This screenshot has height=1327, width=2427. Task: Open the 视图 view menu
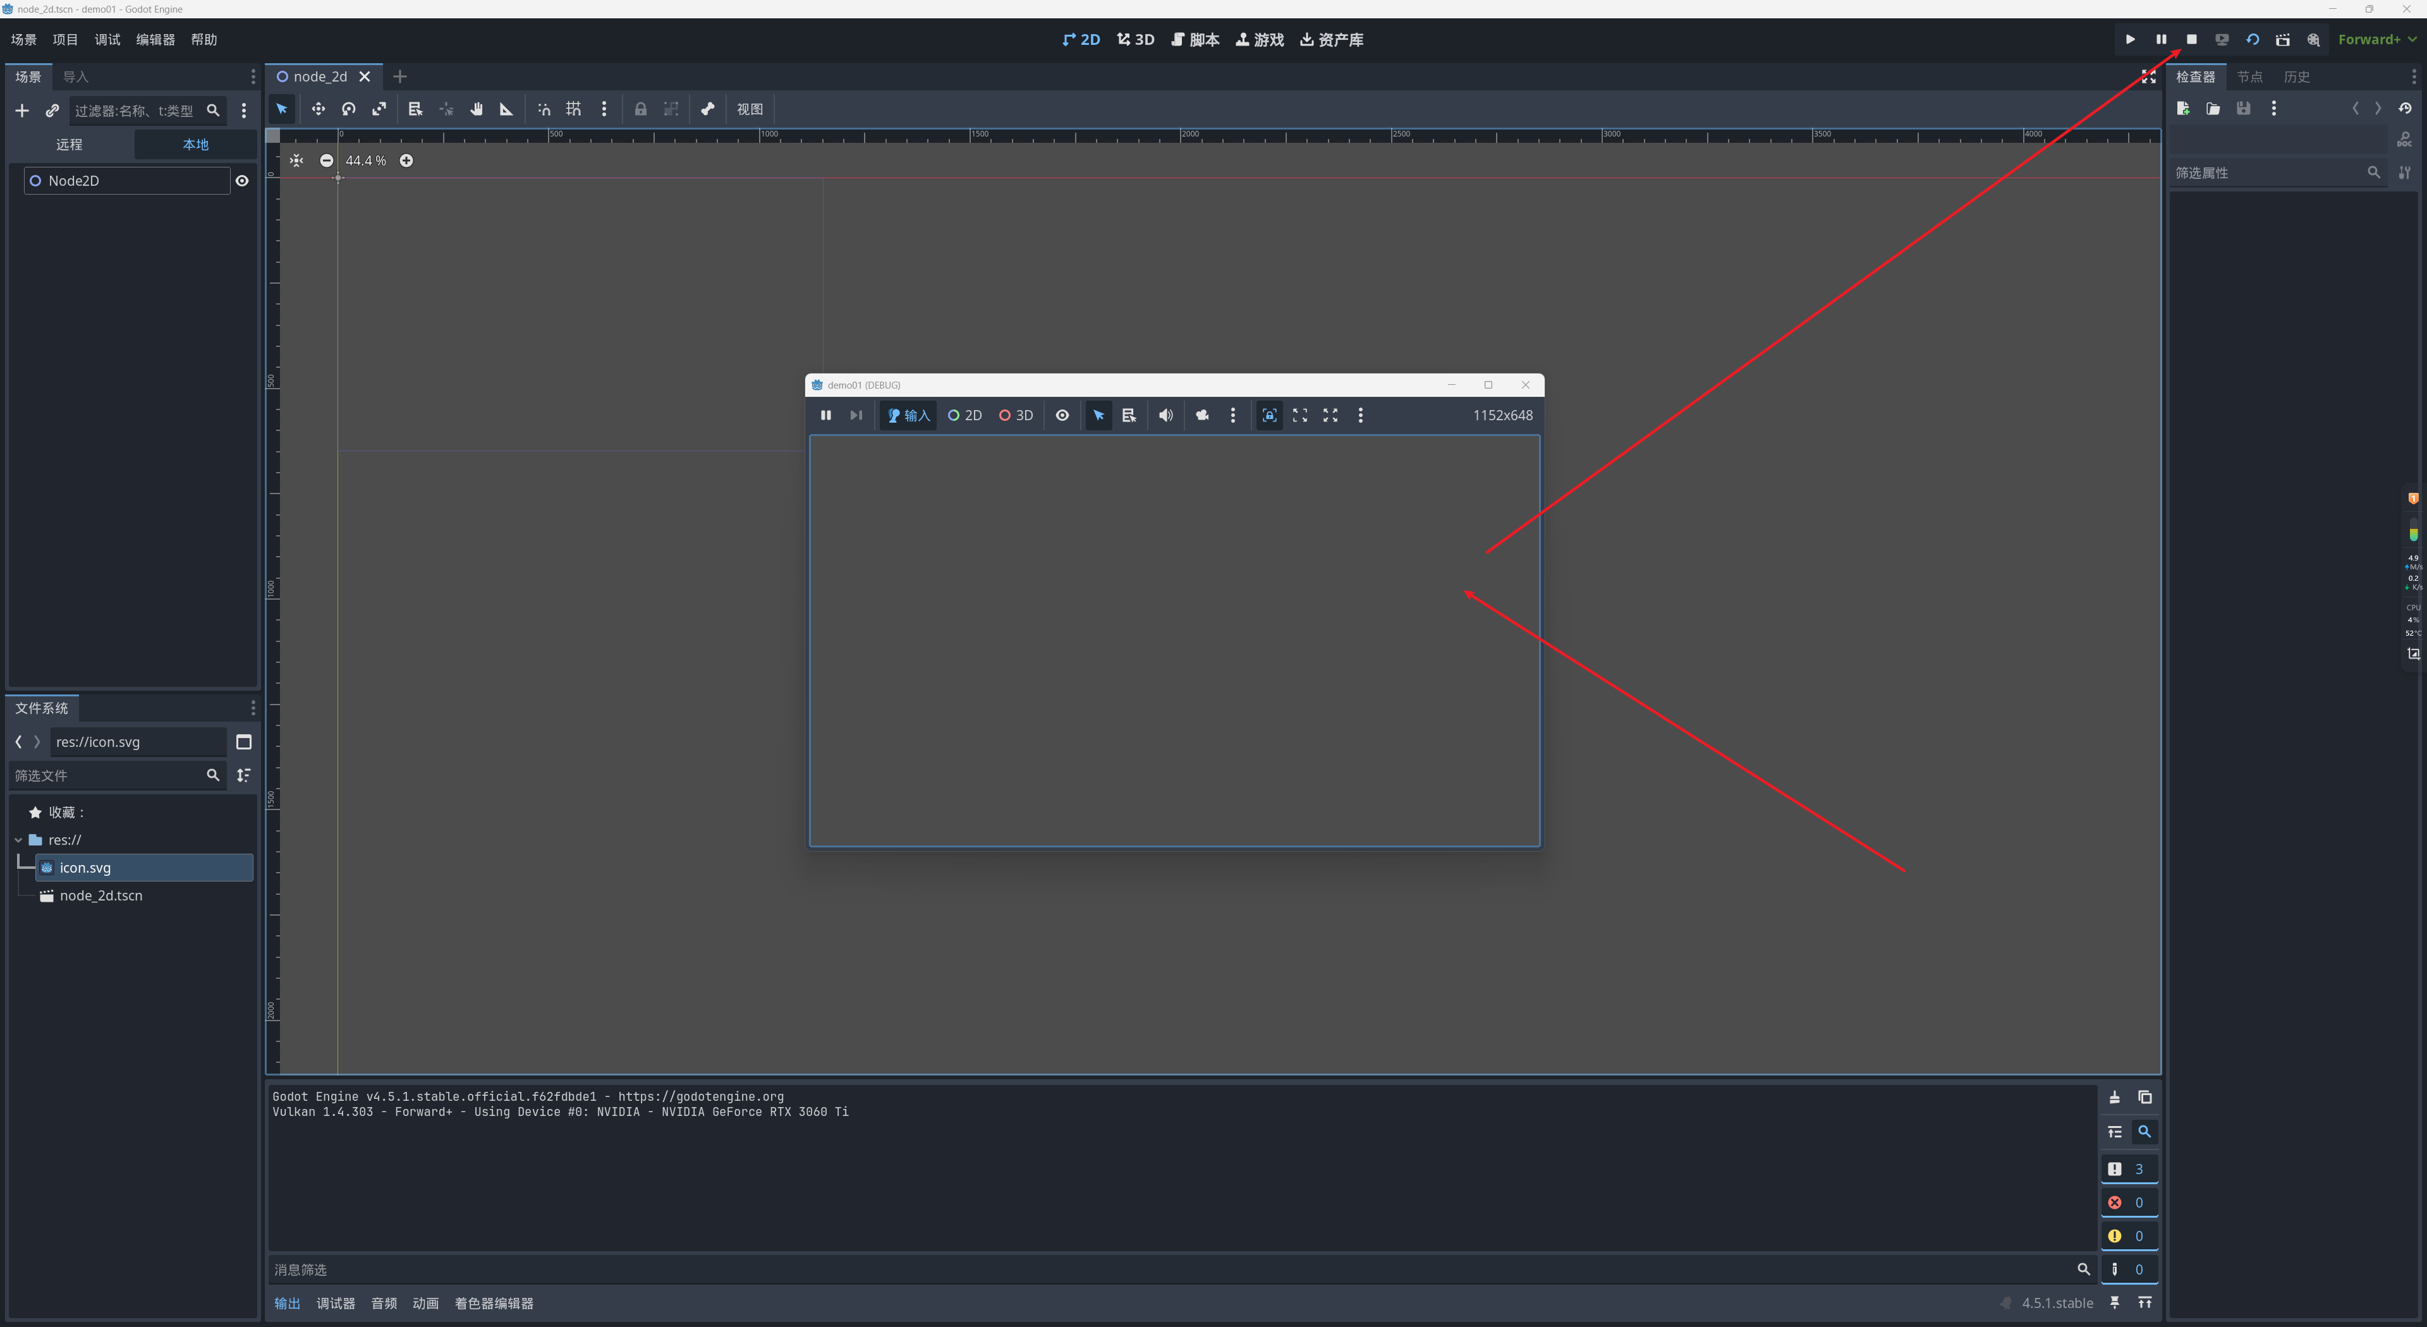pyautogui.click(x=749, y=109)
